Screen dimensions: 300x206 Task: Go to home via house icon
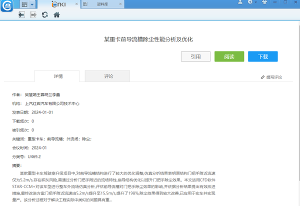tap(56, 15)
